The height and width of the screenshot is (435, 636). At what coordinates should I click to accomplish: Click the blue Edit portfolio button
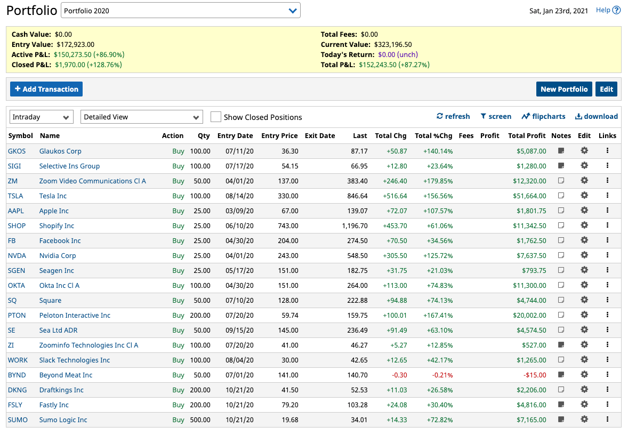tap(606, 89)
